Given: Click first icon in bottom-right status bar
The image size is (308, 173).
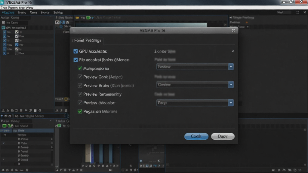Looking at the screenshot, I should (x=273, y=170).
